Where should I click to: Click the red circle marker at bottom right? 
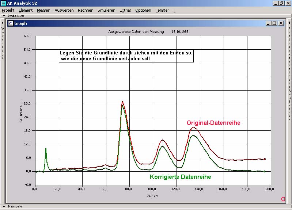point(282,199)
